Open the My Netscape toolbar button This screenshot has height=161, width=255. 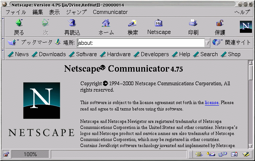click(x=159, y=27)
